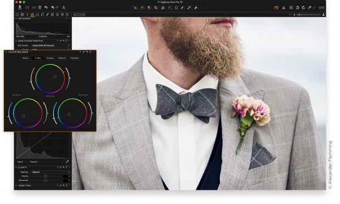340x204 pixels.
Task: Collapse the Histogram panel
Action: coord(16,19)
